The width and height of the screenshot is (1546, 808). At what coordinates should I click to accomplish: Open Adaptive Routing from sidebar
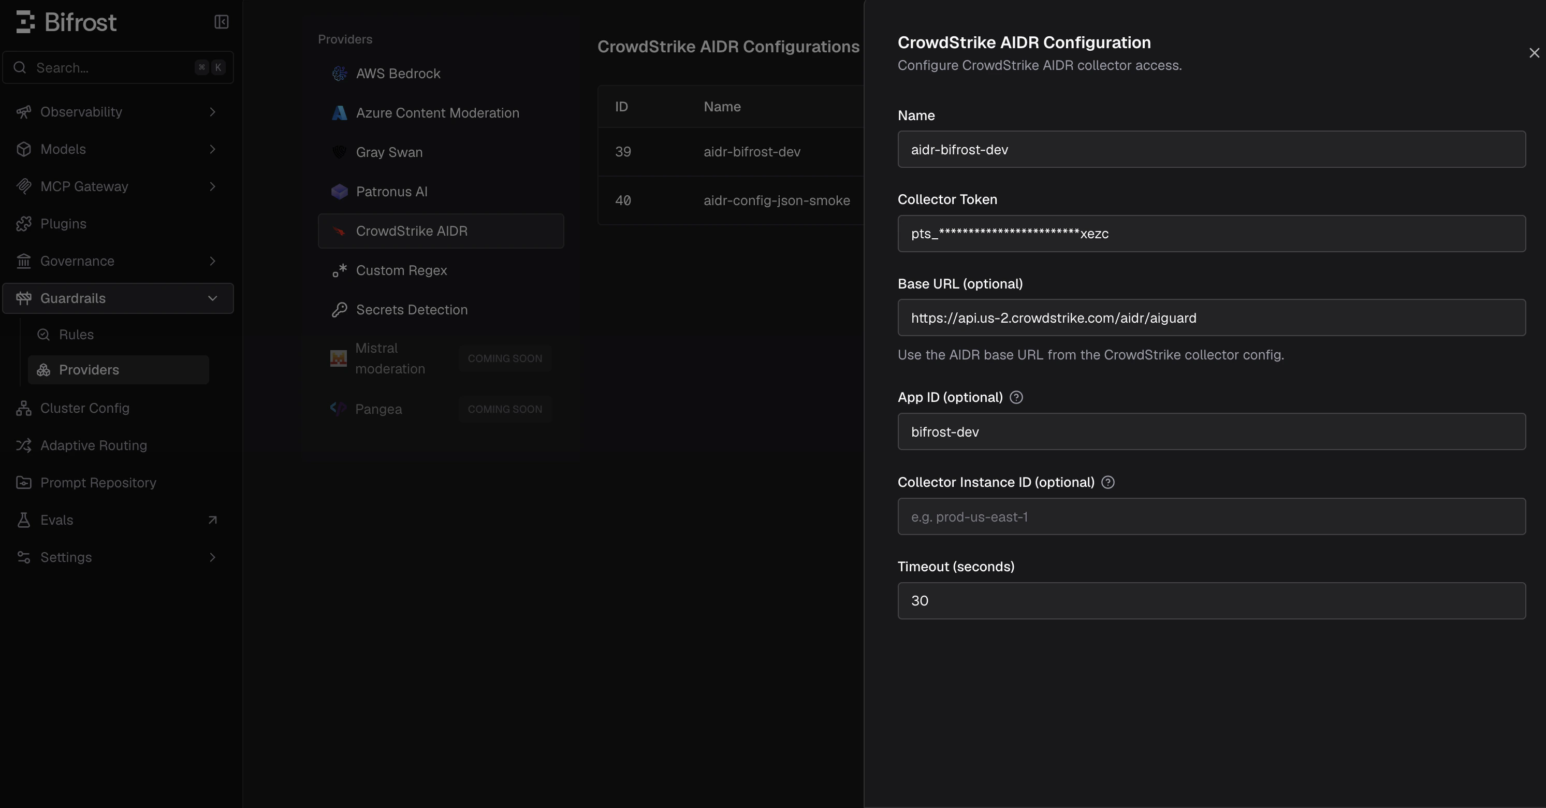pos(118,445)
